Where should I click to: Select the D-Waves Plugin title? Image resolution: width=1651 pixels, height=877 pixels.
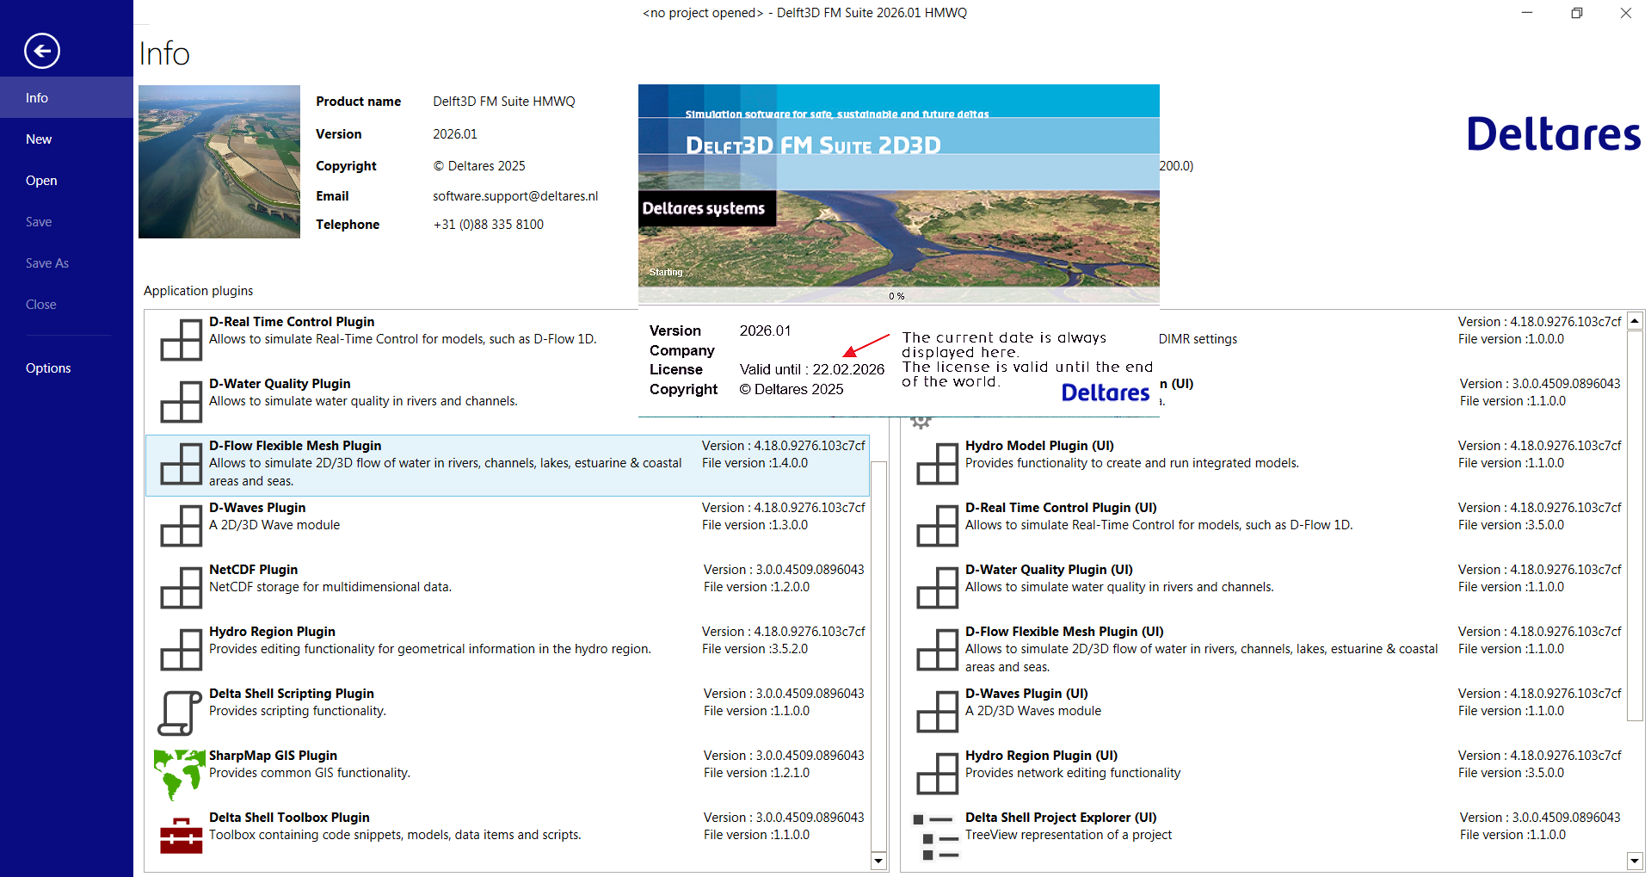tap(257, 508)
